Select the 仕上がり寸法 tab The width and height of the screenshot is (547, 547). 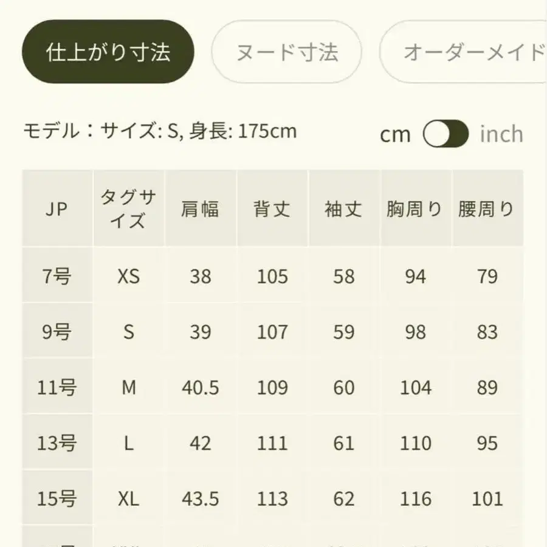(x=108, y=53)
